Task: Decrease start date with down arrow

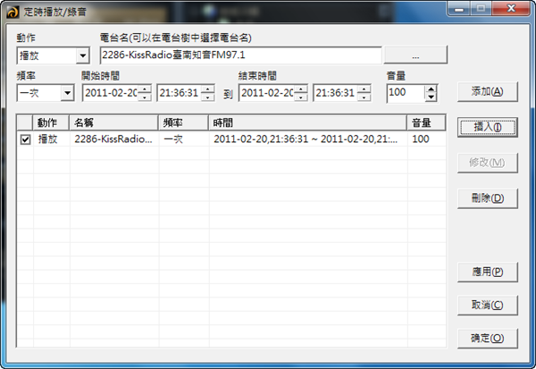Action: 145,97
